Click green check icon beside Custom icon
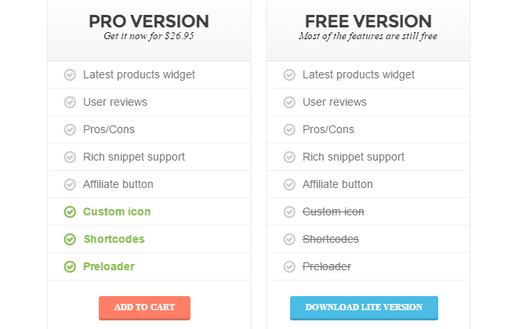The width and height of the screenshot is (508, 329). [70, 211]
